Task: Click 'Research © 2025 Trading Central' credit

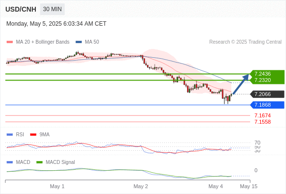Action: [245, 42]
